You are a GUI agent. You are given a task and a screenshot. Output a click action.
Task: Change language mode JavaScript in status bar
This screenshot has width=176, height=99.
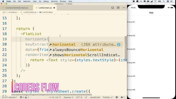point(95,97)
